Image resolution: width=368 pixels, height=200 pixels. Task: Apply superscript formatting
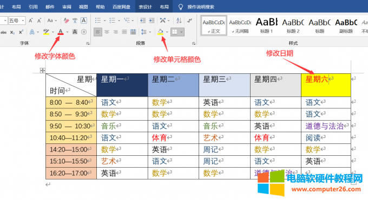coord(21,32)
